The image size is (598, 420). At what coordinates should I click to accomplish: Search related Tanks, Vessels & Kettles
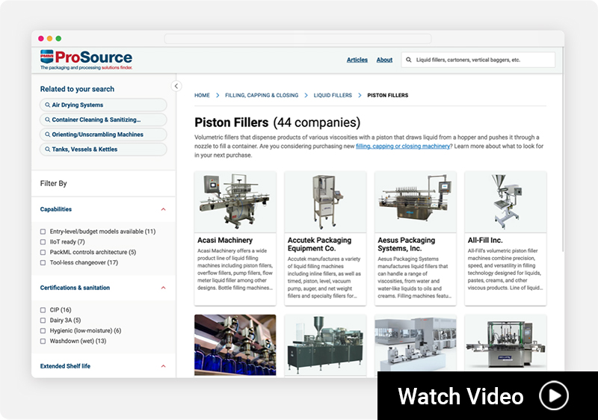[x=103, y=149]
